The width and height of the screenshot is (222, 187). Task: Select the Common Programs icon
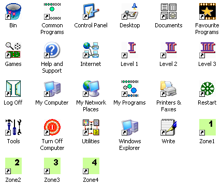pyautogui.click(x=52, y=11)
